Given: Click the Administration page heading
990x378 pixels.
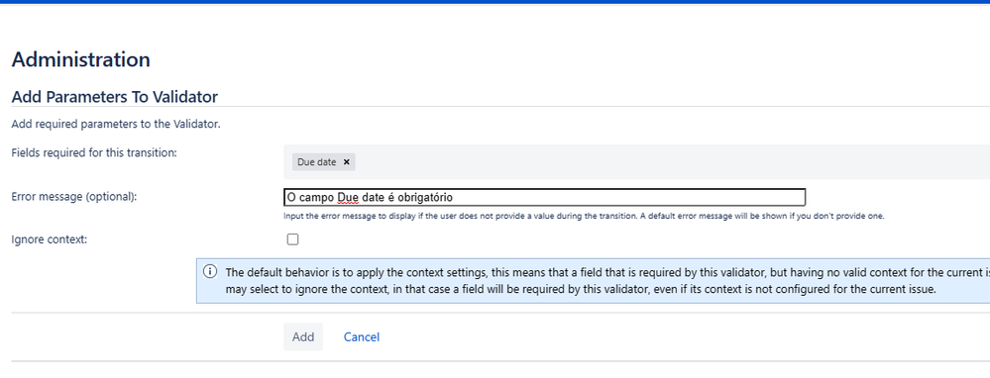Looking at the screenshot, I should click(x=81, y=59).
